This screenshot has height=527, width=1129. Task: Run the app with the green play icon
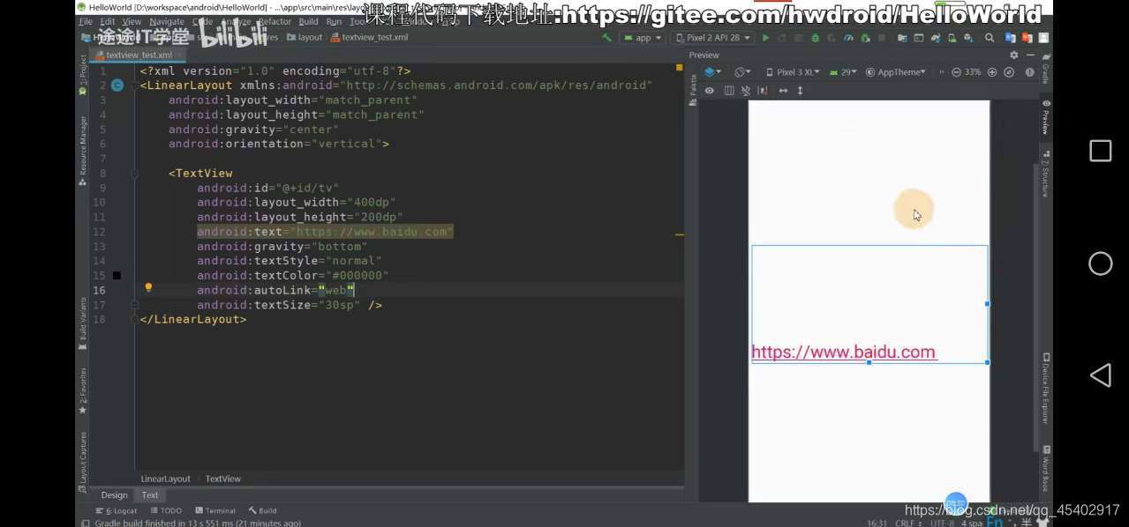765,38
